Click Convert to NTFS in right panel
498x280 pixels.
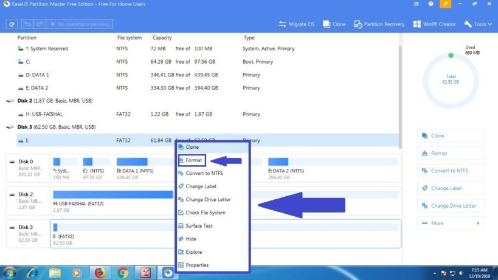pyautogui.click(x=451, y=171)
